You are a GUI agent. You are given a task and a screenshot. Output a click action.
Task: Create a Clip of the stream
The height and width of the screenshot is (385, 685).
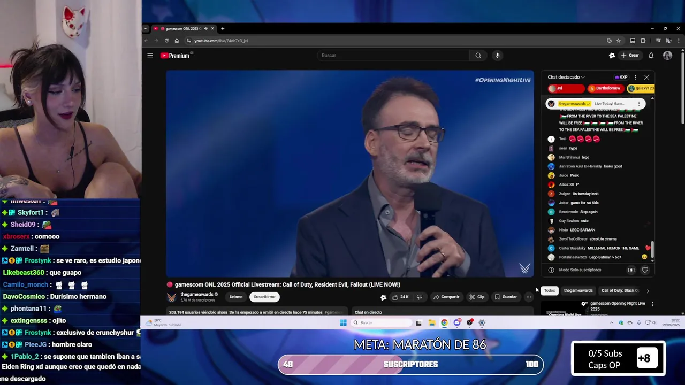pos(477,297)
